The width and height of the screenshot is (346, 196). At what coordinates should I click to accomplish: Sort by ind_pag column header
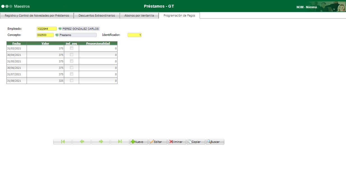point(71,43)
